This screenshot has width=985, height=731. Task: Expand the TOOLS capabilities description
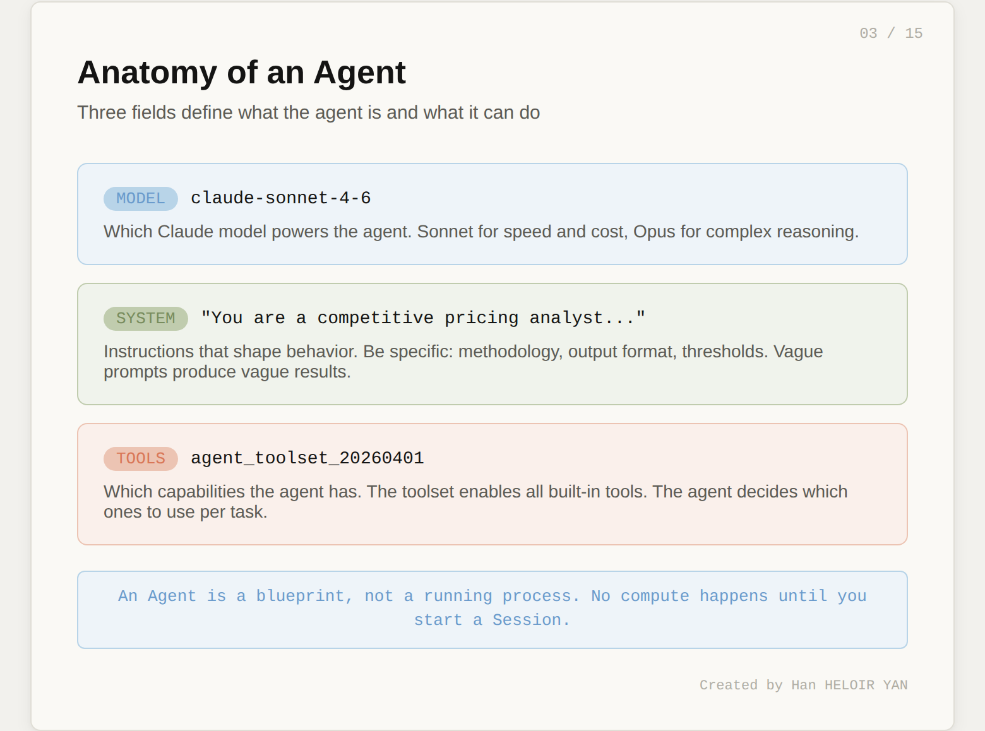(475, 501)
